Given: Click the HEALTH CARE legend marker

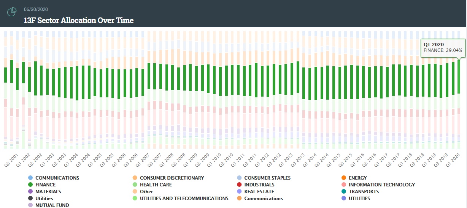Looking at the screenshot, I should coord(135,185).
